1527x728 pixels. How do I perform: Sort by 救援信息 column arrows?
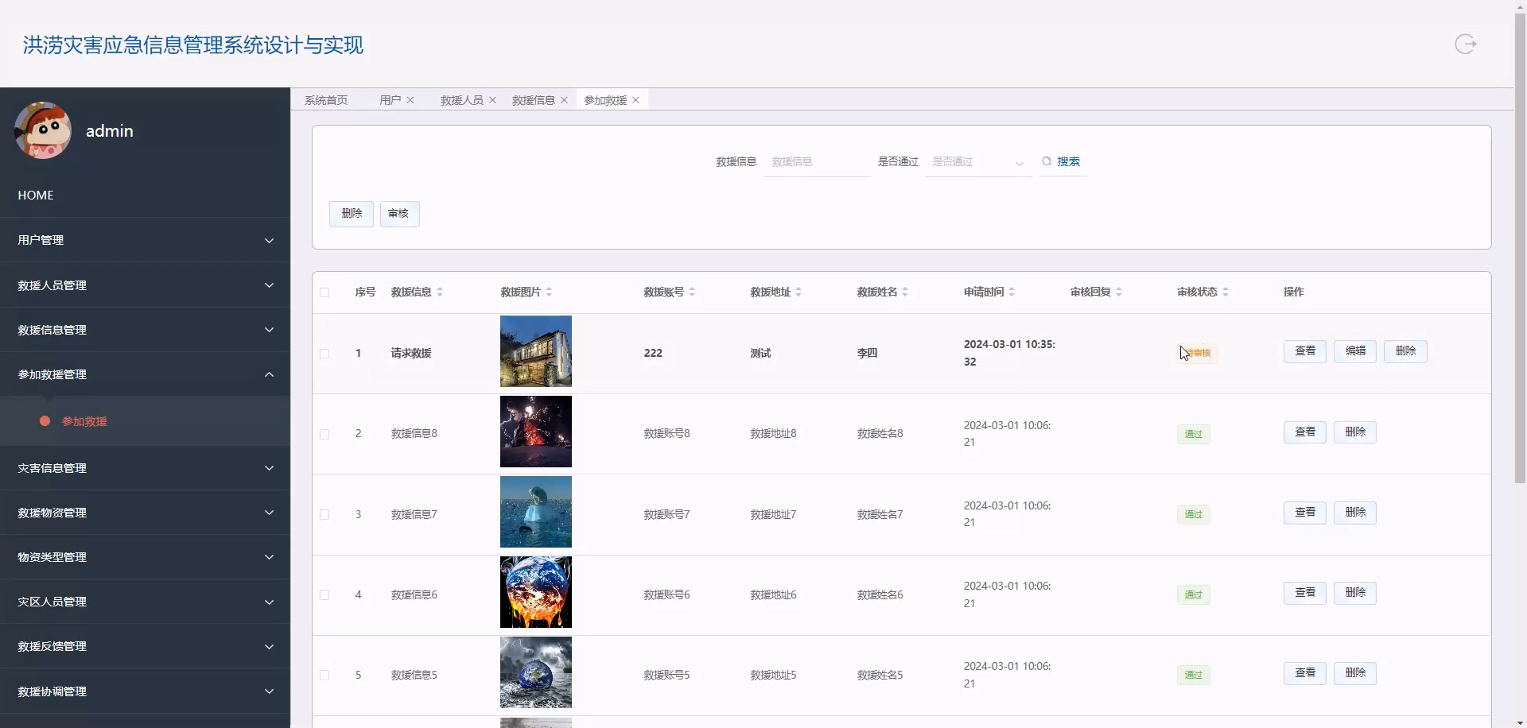(x=440, y=292)
